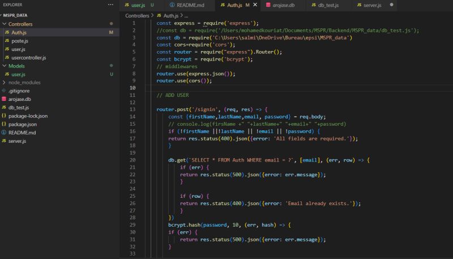Click the .gitignore file icon in Explorer

[x=4, y=91]
